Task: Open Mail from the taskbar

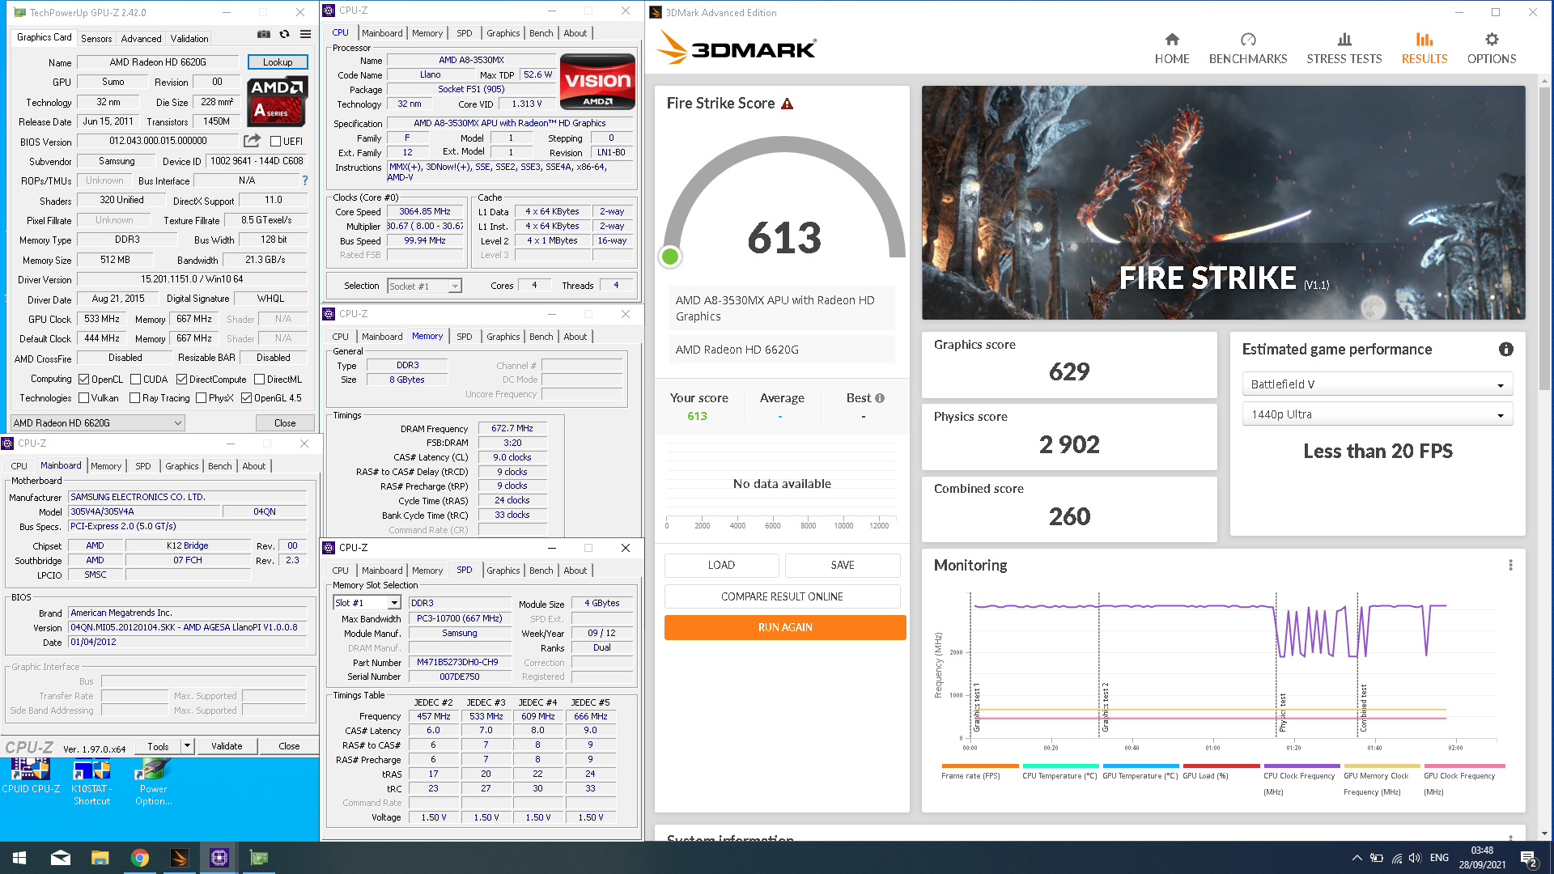Action: [x=61, y=858]
